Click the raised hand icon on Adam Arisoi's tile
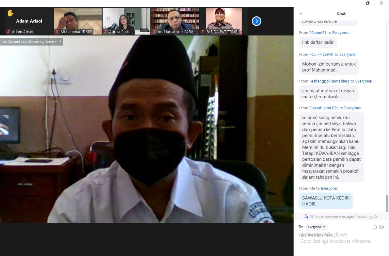The width and height of the screenshot is (389, 256). pyautogui.click(x=11, y=13)
